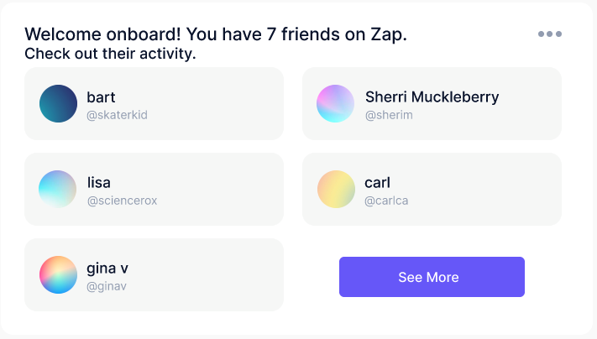The image size is (597, 339).
Task: Select the lisa name text
Action: (x=99, y=183)
